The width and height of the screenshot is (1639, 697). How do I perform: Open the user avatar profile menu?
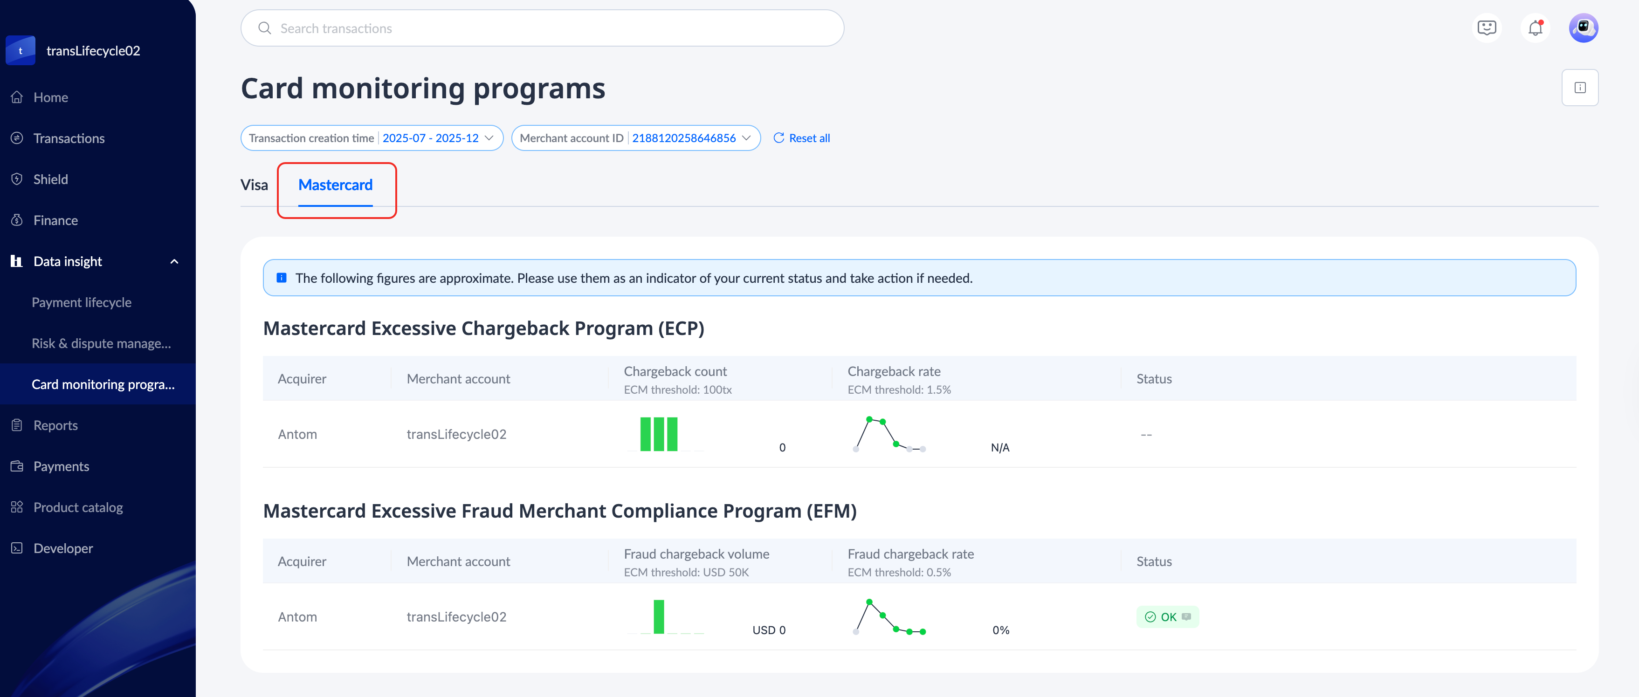1583,28
